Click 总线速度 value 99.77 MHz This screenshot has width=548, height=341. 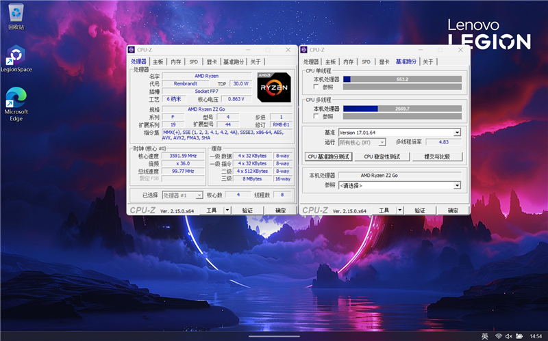tap(183, 172)
